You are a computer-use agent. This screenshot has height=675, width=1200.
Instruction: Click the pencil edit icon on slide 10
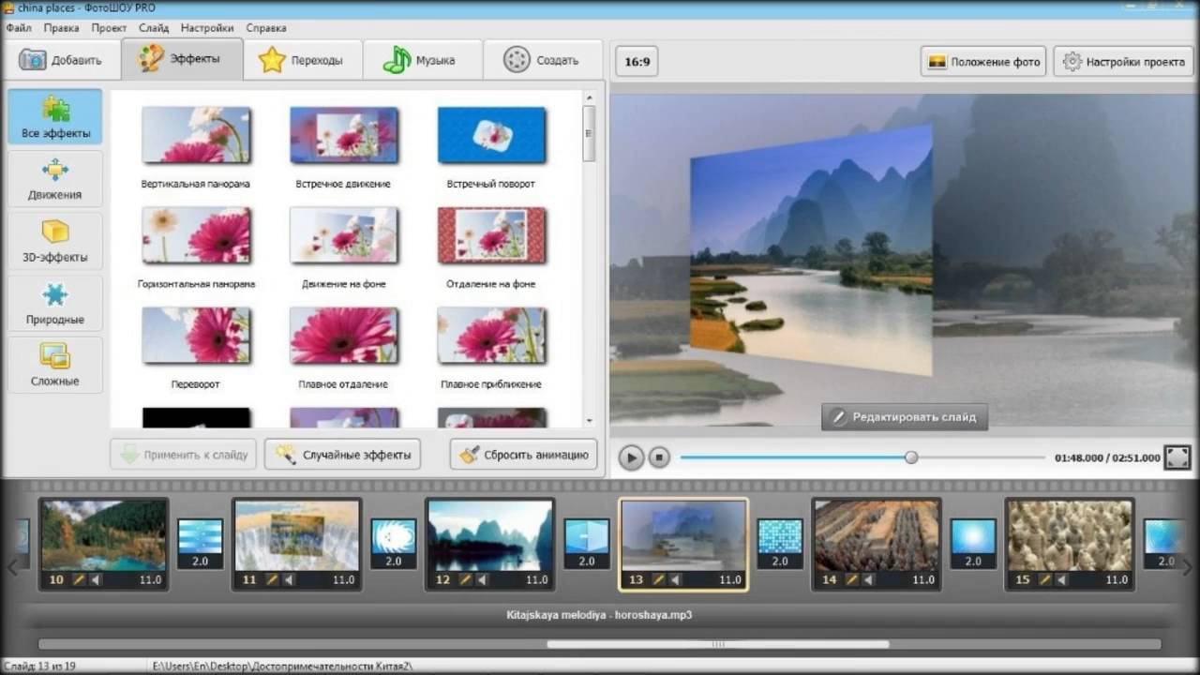[79, 580]
